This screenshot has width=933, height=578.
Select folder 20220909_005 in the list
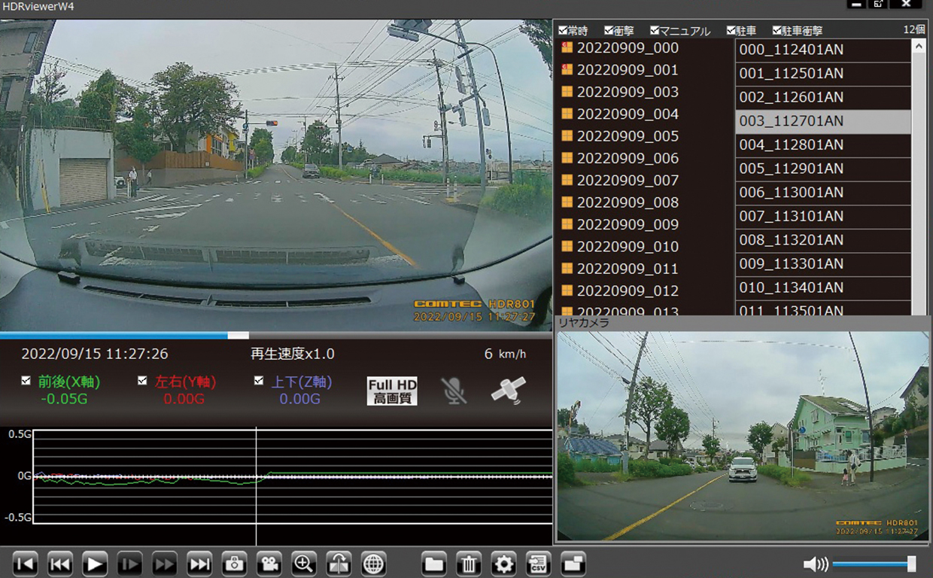click(x=627, y=136)
